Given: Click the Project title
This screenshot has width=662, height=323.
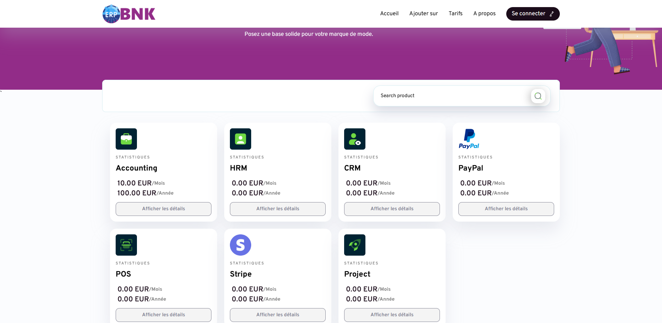Looking at the screenshot, I should coord(357,274).
